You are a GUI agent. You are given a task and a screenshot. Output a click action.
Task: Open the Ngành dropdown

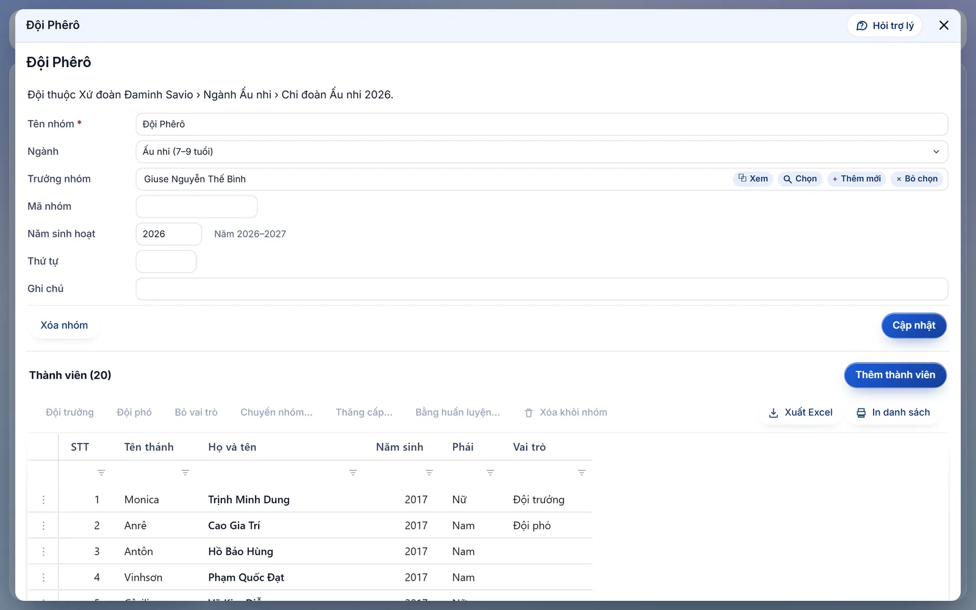click(x=542, y=151)
